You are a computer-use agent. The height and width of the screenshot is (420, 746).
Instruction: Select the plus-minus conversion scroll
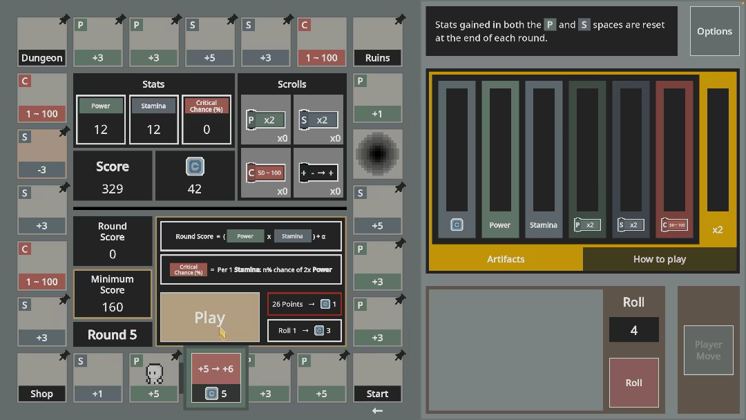tap(318, 173)
